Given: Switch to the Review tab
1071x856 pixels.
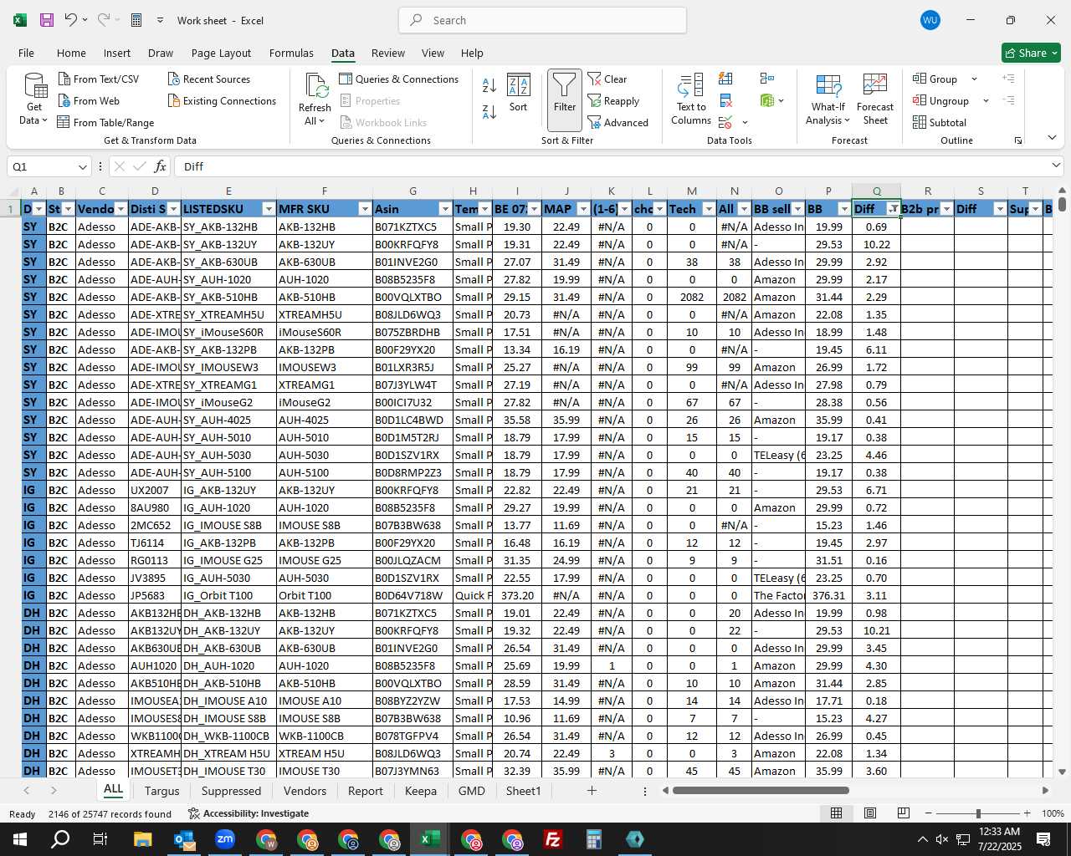Looking at the screenshot, I should pos(388,53).
